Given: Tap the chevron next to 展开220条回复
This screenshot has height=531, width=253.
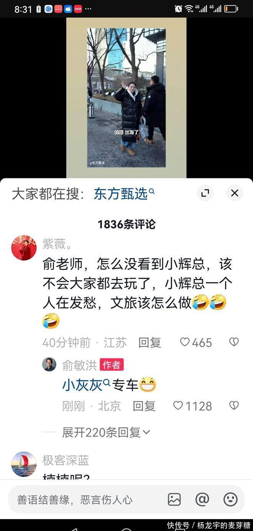Looking at the screenshot, I should tap(146, 433).
